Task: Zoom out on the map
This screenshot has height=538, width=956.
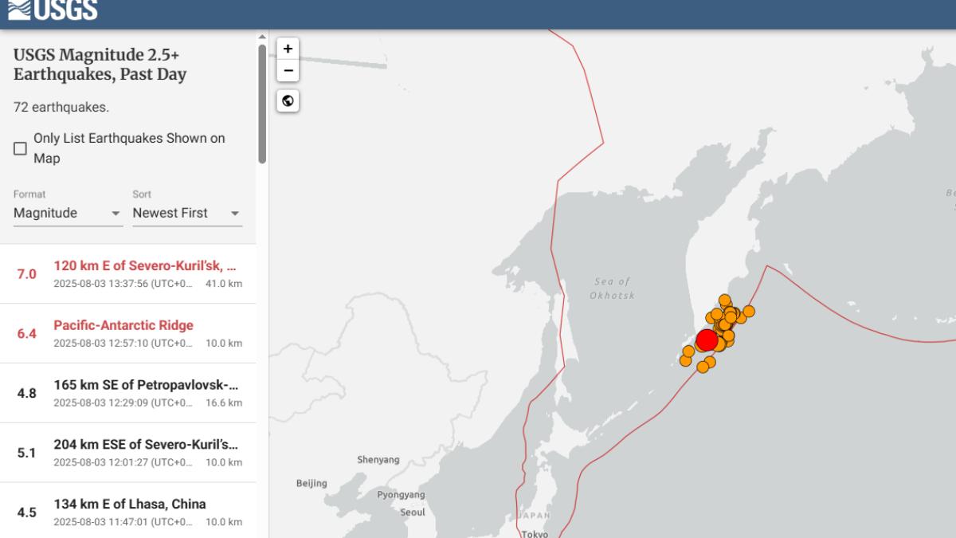Action: click(x=288, y=70)
